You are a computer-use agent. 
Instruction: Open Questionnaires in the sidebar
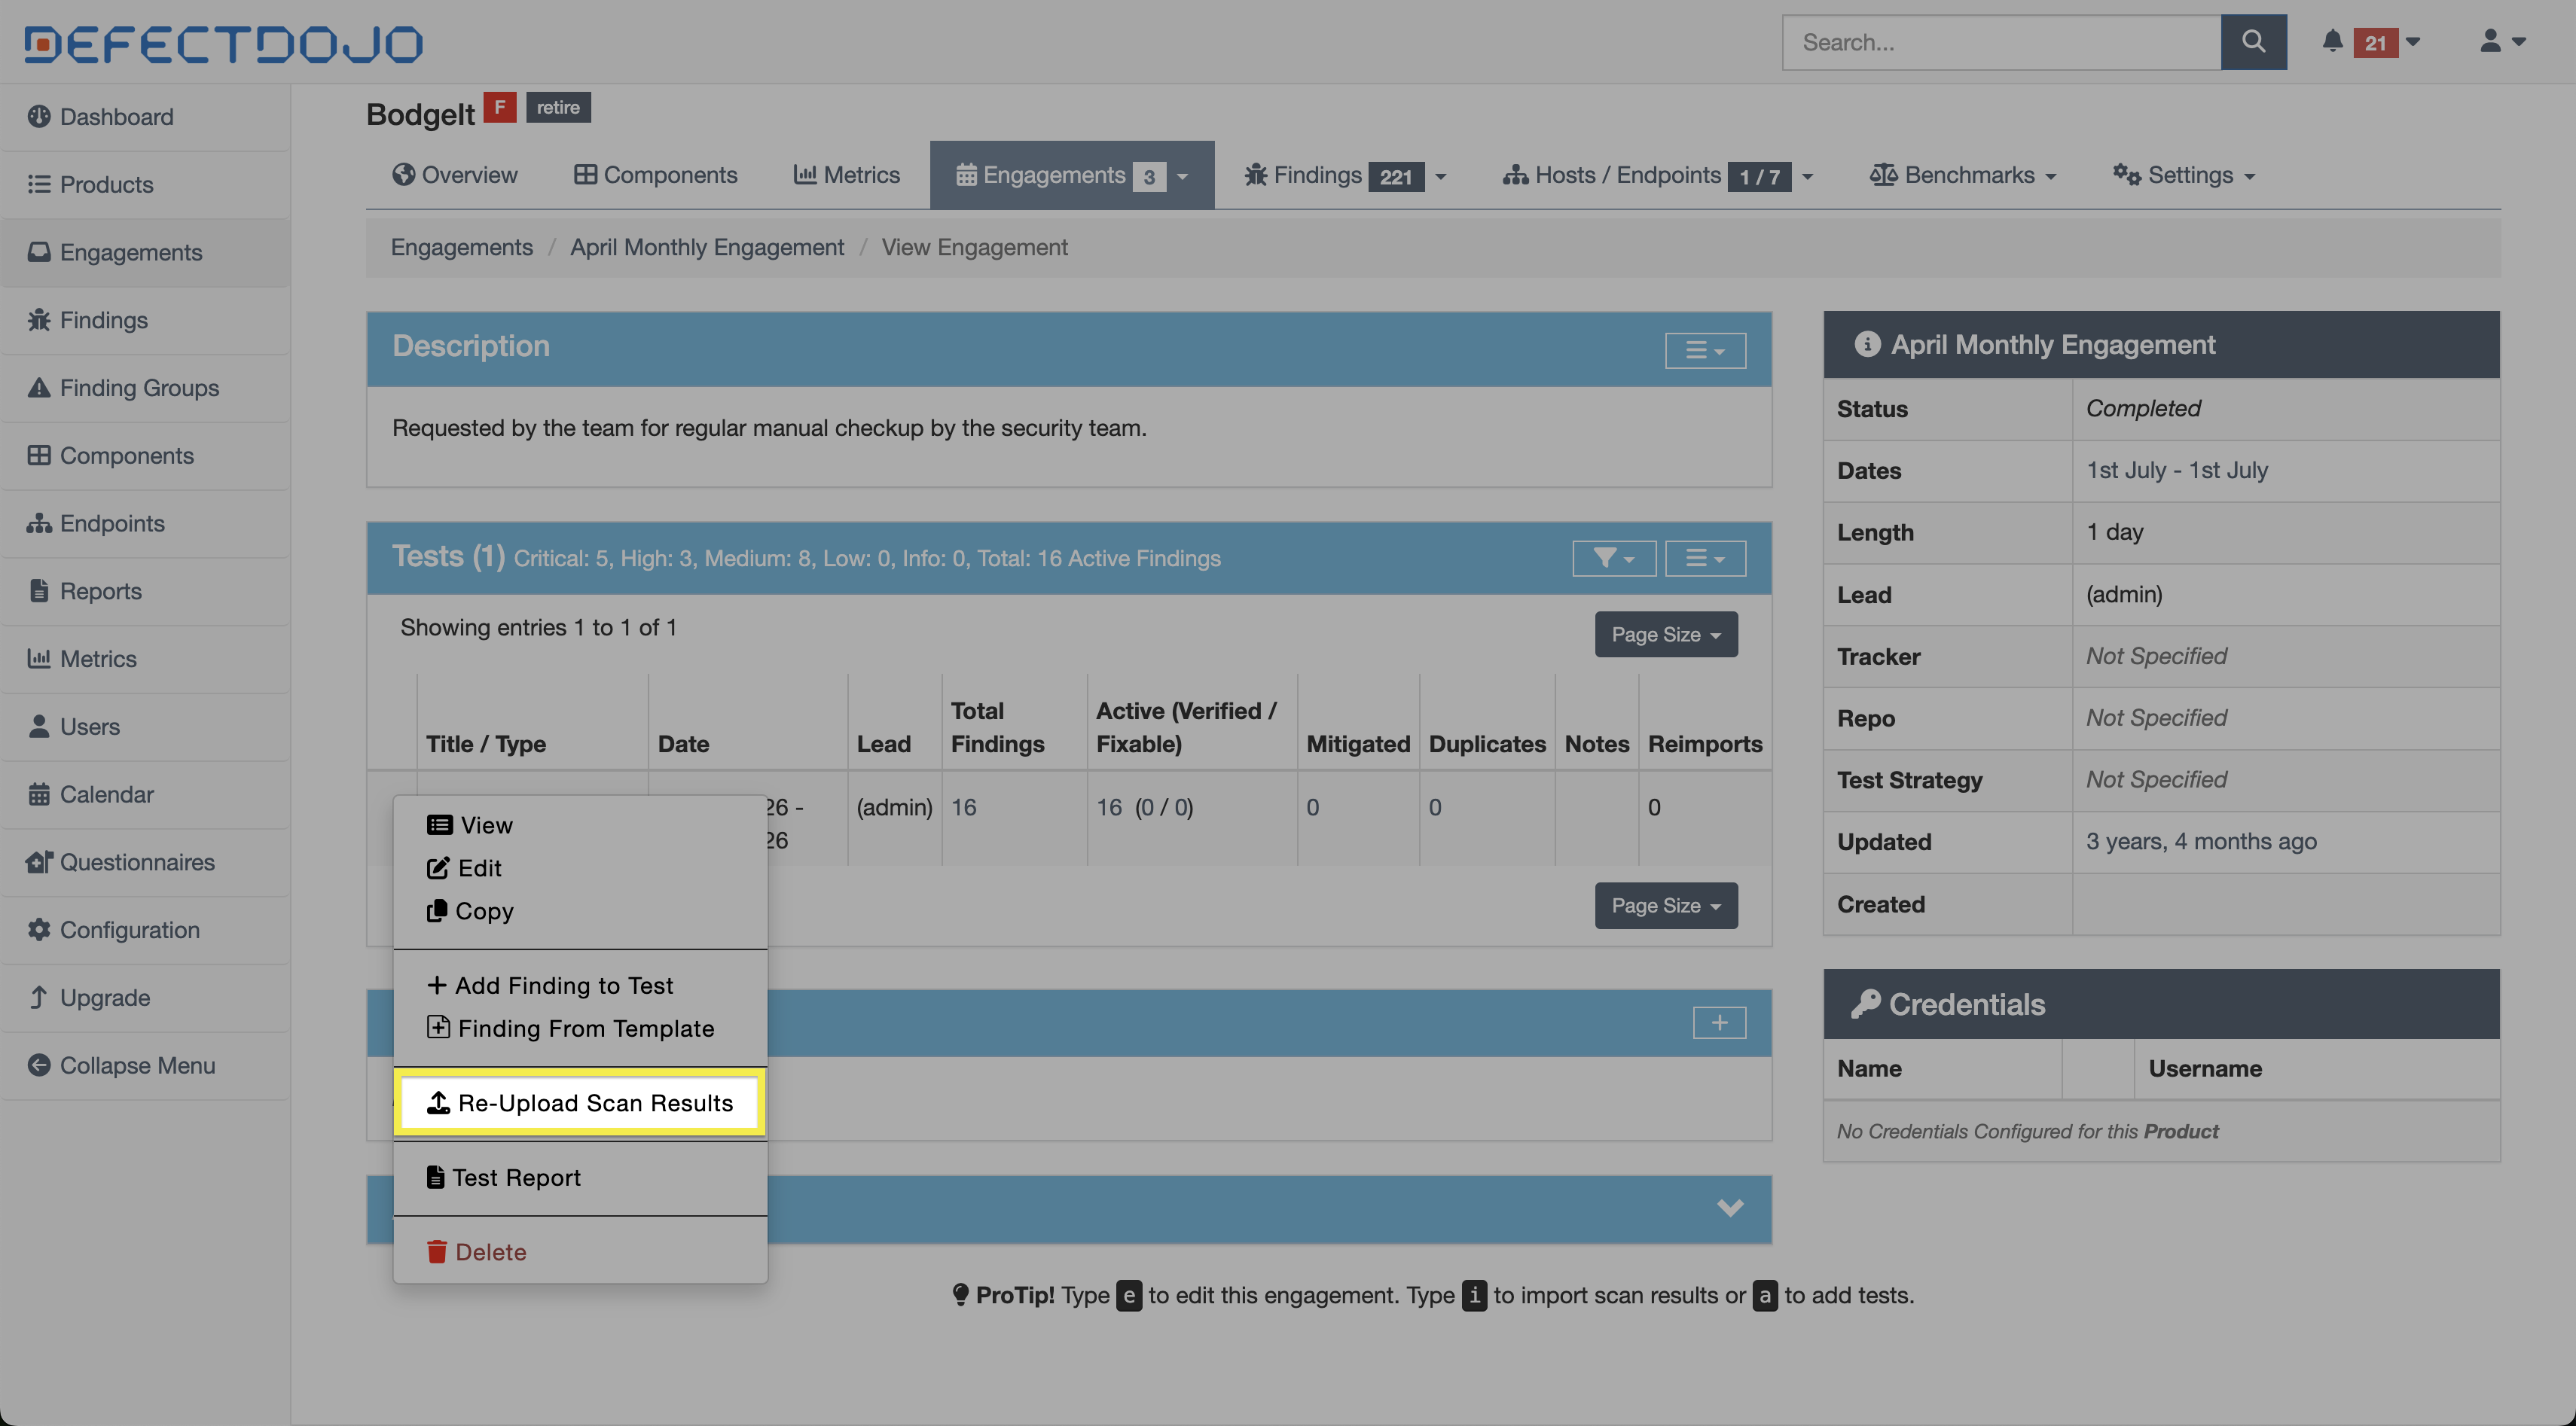click(137, 862)
